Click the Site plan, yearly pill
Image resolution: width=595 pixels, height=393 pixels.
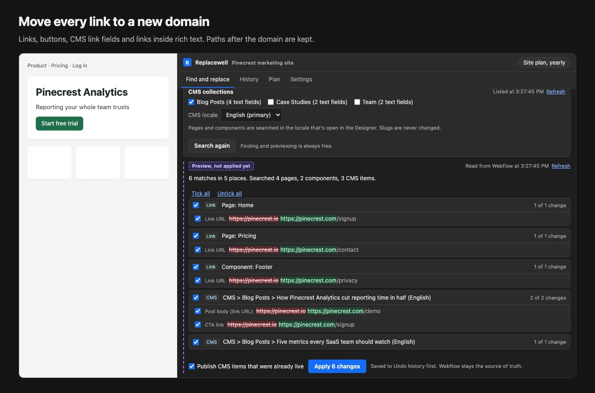[544, 63]
